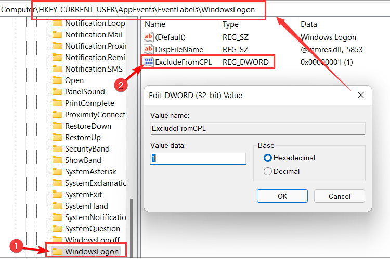
Task: Click the Windows Logon data cell
Action: point(328,37)
